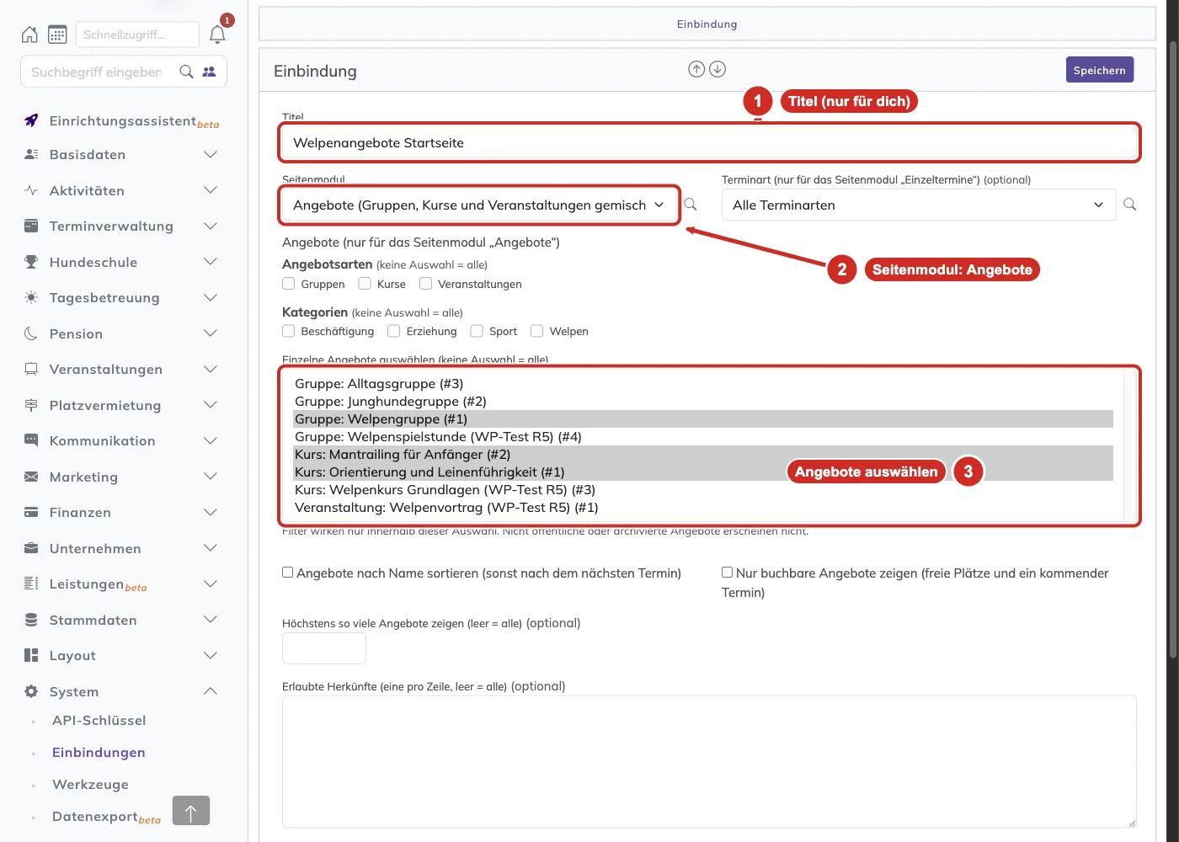The image size is (1179, 842).
Task: Move section up with arrow-up icon
Action: (x=696, y=70)
